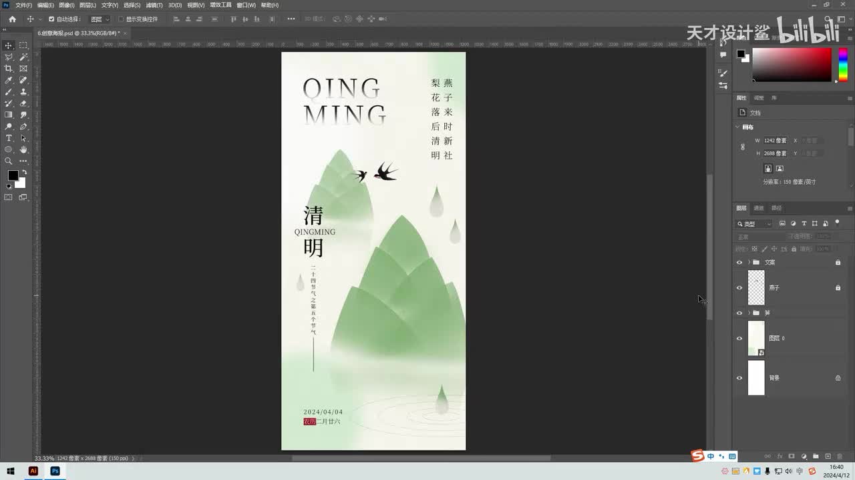855x480 pixels.
Task: Open the 滤镜(T) menu
Action: click(154, 5)
